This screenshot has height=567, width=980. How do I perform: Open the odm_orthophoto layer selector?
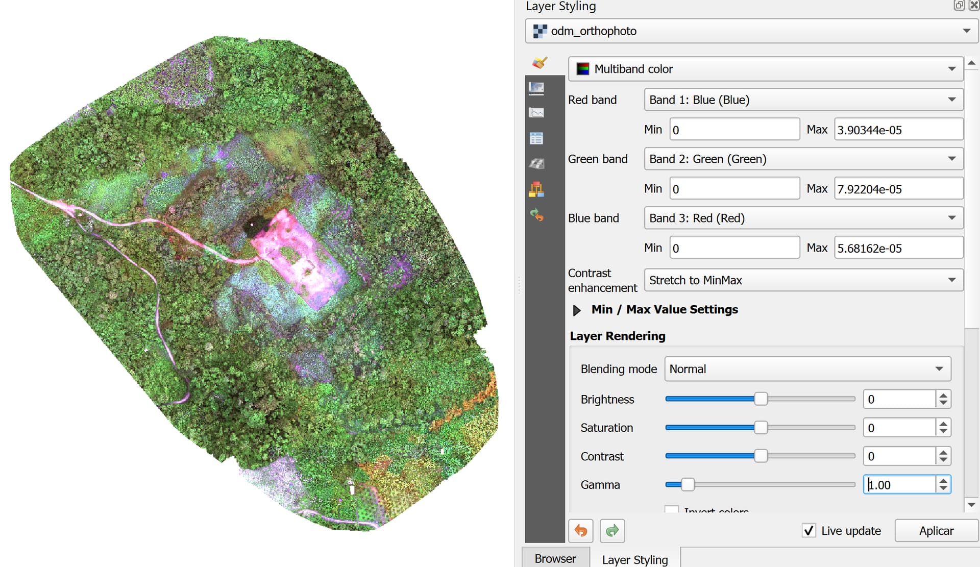coord(751,31)
